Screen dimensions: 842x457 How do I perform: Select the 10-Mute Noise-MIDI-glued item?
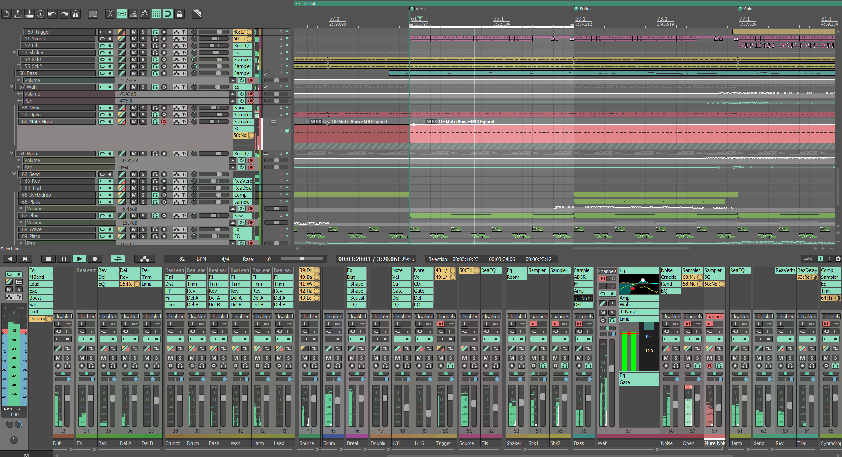point(466,122)
